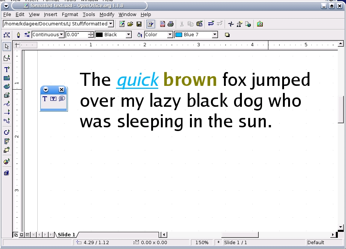The image size is (346, 249).
Task: Open the 3D Objects tool
Action: [x=6, y=95]
